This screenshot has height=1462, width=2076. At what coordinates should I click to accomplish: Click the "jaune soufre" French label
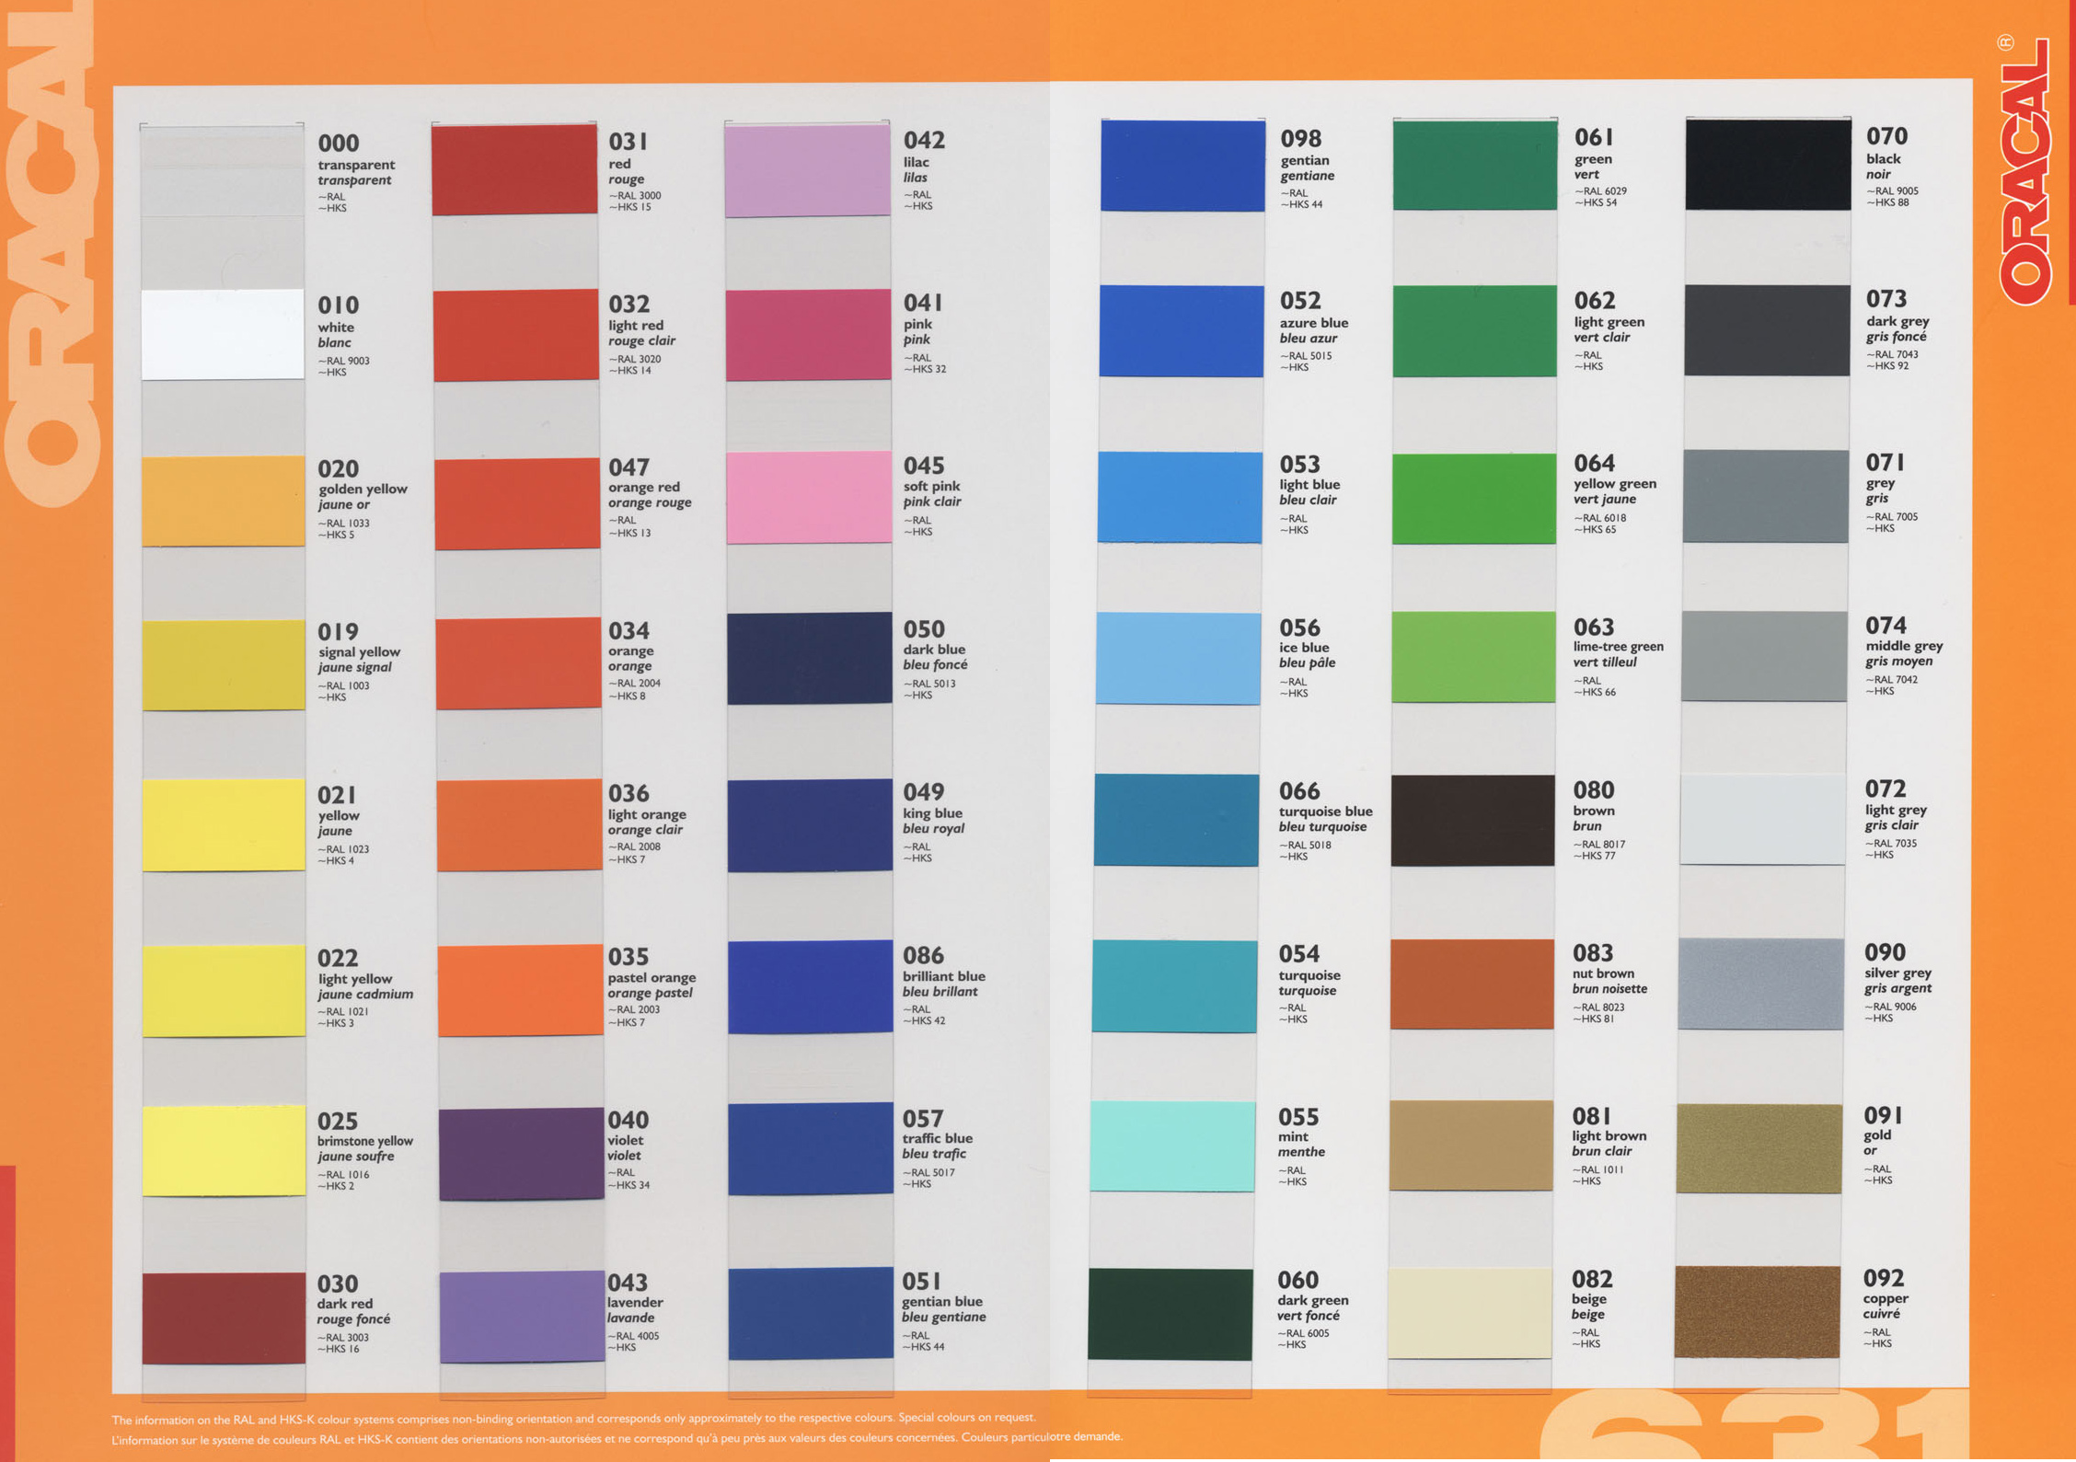[x=355, y=1157]
